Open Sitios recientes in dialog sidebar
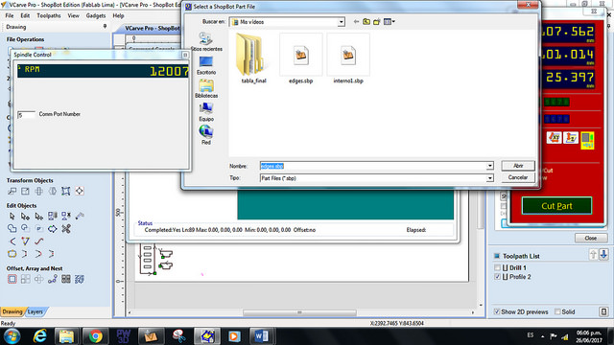614x345 pixels. point(206,42)
